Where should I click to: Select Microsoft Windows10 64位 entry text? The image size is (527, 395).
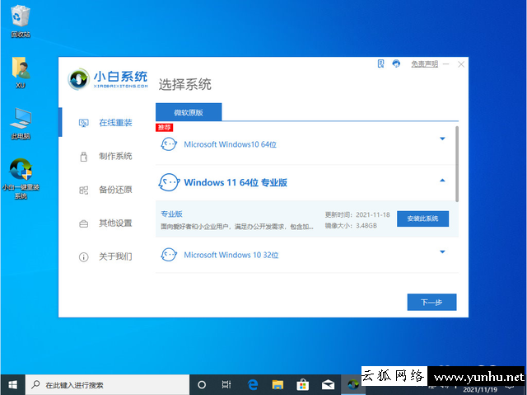click(x=231, y=144)
